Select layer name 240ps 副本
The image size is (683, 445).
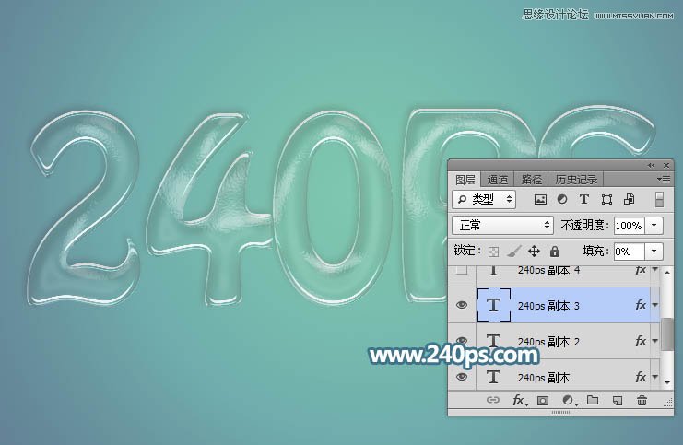tap(544, 378)
